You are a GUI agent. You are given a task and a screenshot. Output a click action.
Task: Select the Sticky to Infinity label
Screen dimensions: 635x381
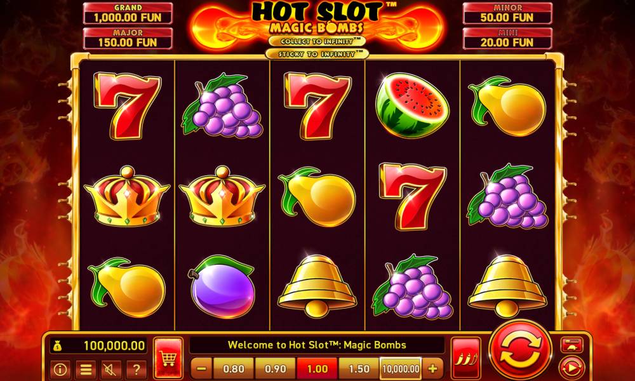point(317,54)
